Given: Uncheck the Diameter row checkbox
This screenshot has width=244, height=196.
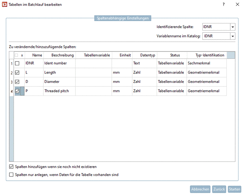Looking at the screenshot, I should [17, 82].
